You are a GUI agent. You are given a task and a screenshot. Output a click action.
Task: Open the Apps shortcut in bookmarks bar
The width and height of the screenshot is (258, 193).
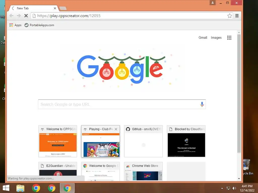coord(15,25)
